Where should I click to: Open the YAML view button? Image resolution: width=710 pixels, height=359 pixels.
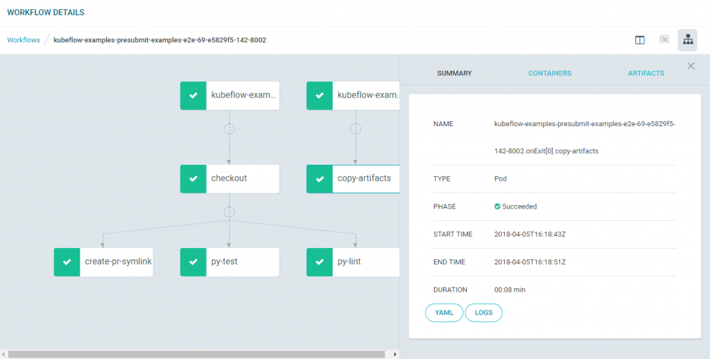click(444, 313)
